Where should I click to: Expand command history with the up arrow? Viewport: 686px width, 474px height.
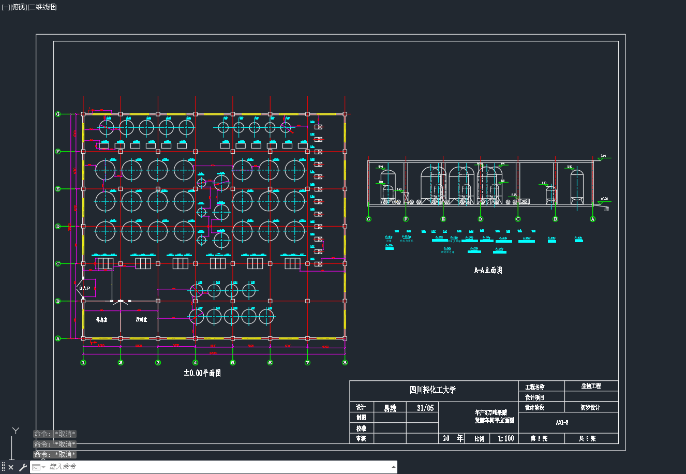pos(393,467)
